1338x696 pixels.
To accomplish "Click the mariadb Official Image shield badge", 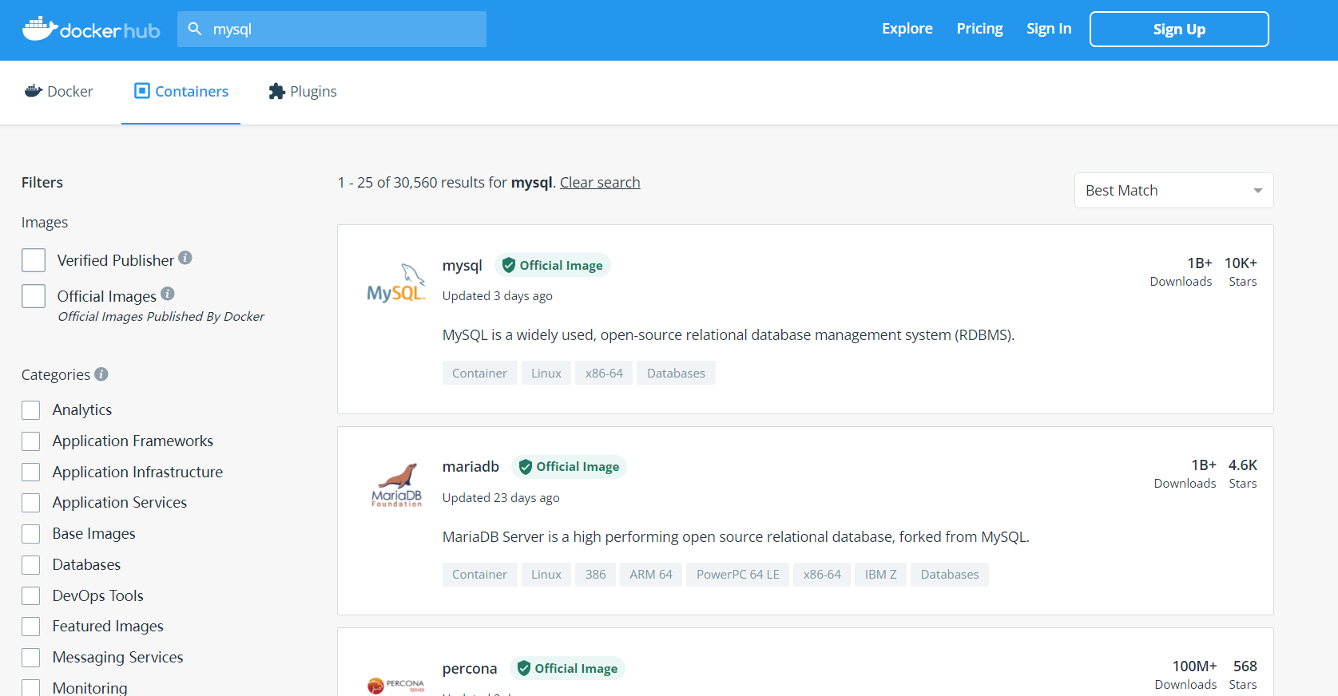I will pyautogui.click(x=569, y=466).
